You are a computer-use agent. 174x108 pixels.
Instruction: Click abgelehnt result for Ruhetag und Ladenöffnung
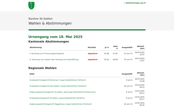tap(93, 60)
